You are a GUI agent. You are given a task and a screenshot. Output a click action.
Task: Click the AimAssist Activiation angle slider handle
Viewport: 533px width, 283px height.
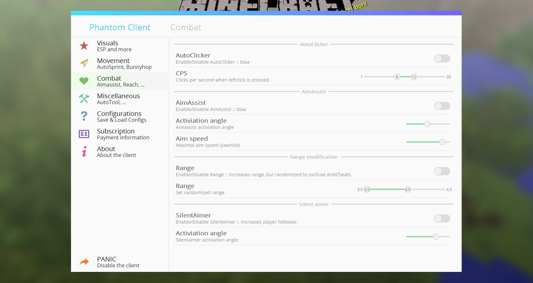coord(427,124)
